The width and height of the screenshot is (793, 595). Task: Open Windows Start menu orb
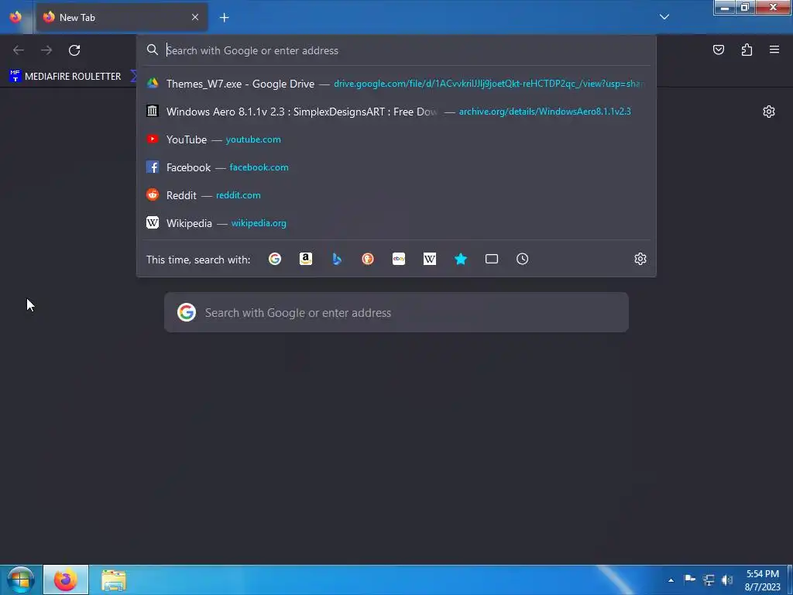tap(20, 580)
